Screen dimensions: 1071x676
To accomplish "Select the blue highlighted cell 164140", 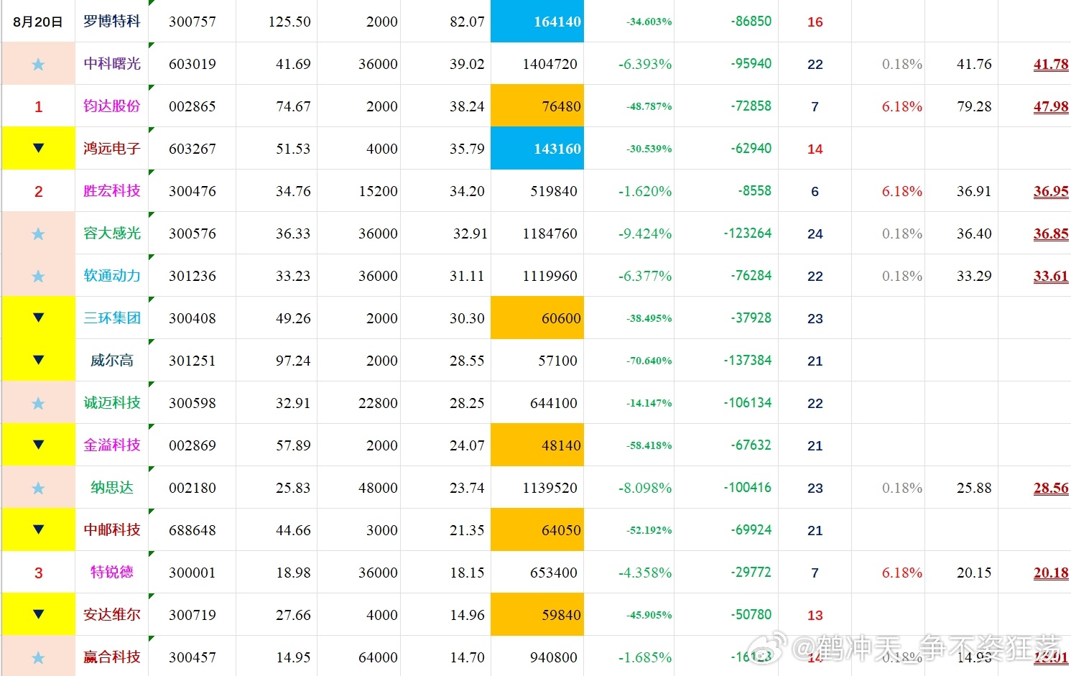I will (537, 22).
